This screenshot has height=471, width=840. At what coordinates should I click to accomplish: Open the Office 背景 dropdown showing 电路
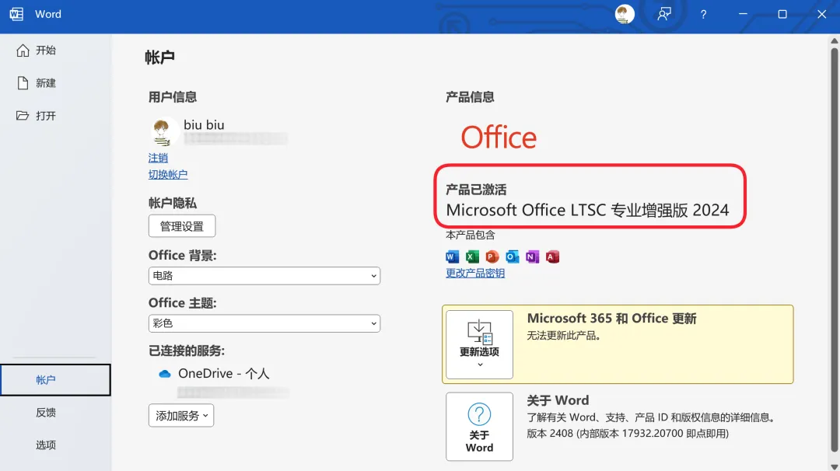point(264,276)
